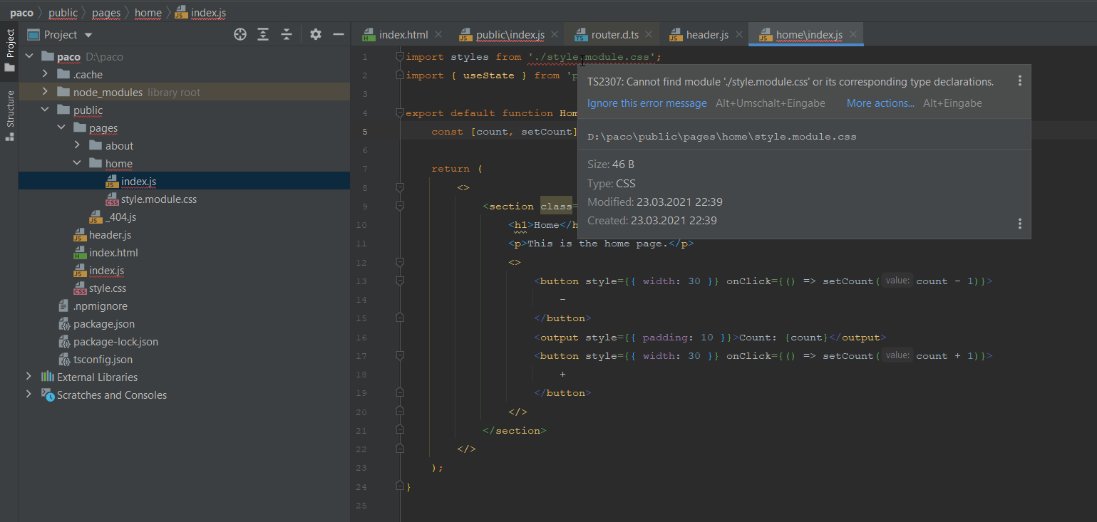Click paco in the breadcrumb bar
Viewport: 1097px width, 522px height.
[x=21, y=13]
